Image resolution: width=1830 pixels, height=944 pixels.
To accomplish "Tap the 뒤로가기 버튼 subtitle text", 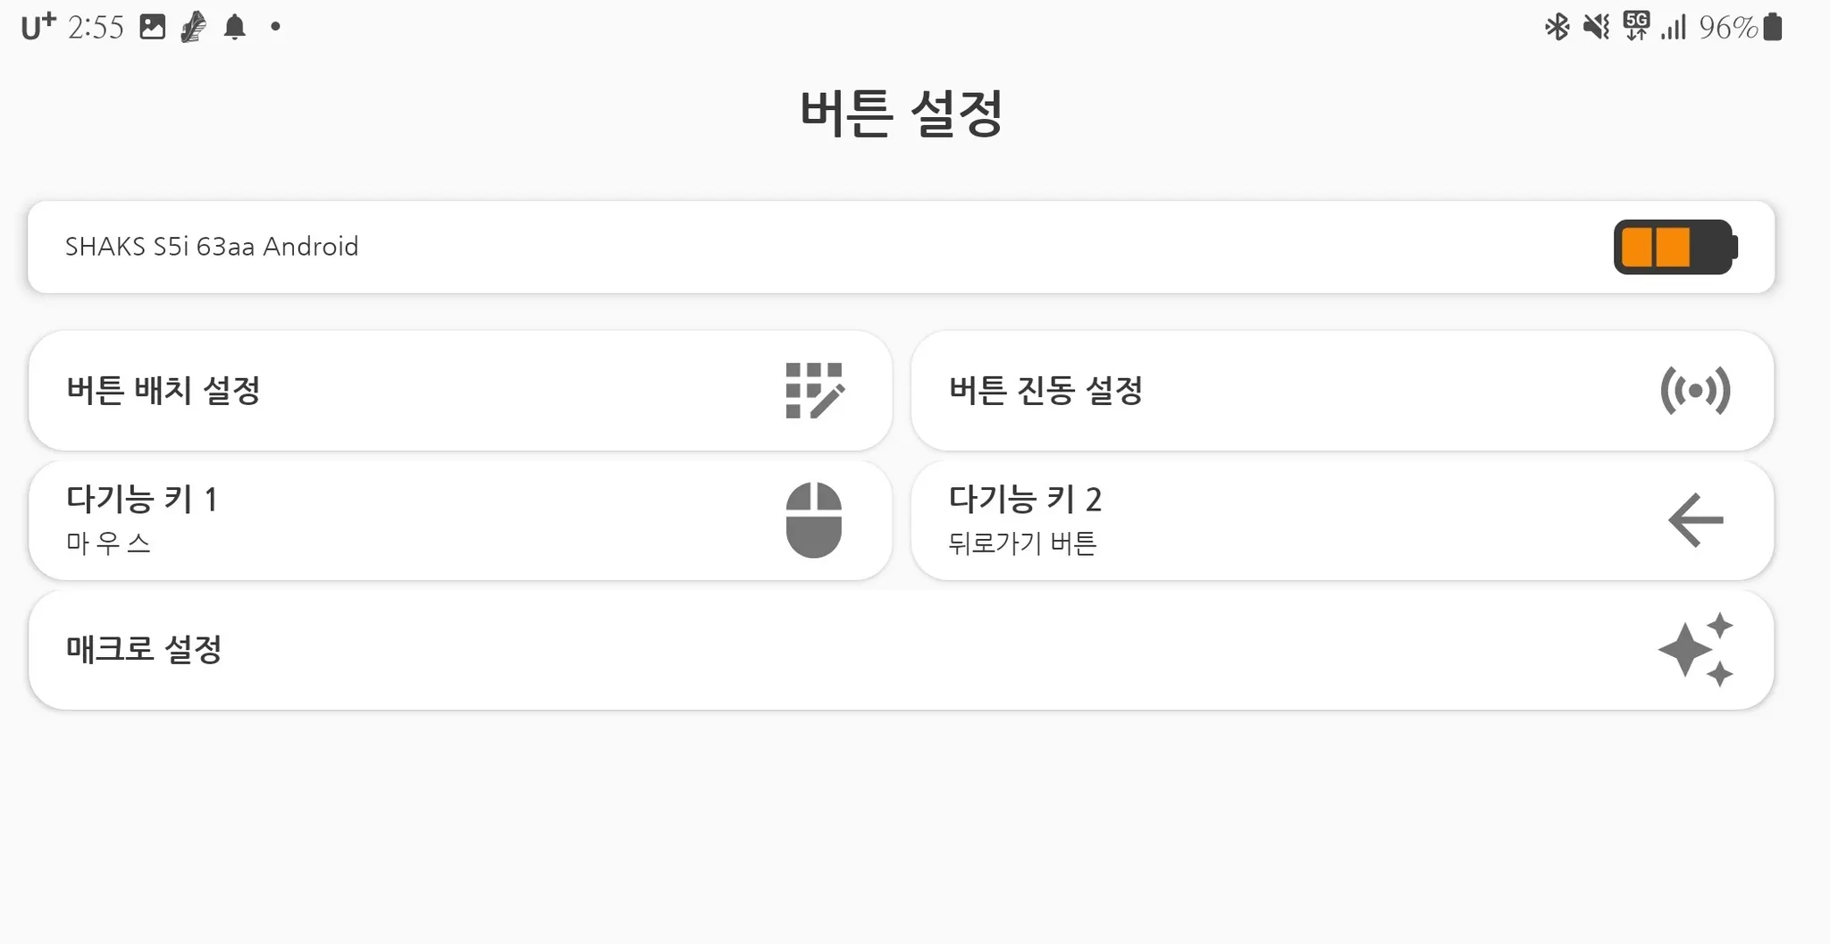I will click(x=1022, y=543).
